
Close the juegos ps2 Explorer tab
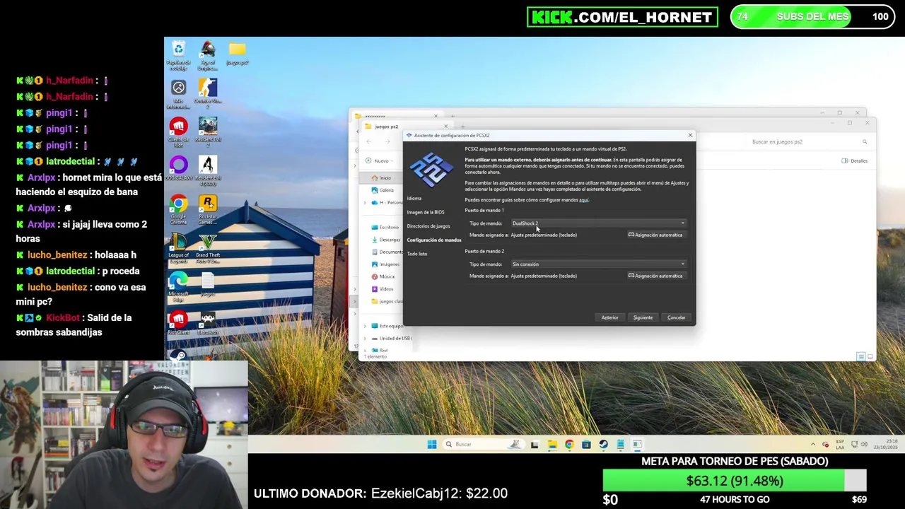click(x=445, y=127)
